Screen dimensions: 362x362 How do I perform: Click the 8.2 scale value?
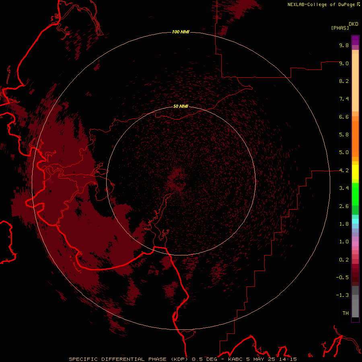click(x=344, y=81)
